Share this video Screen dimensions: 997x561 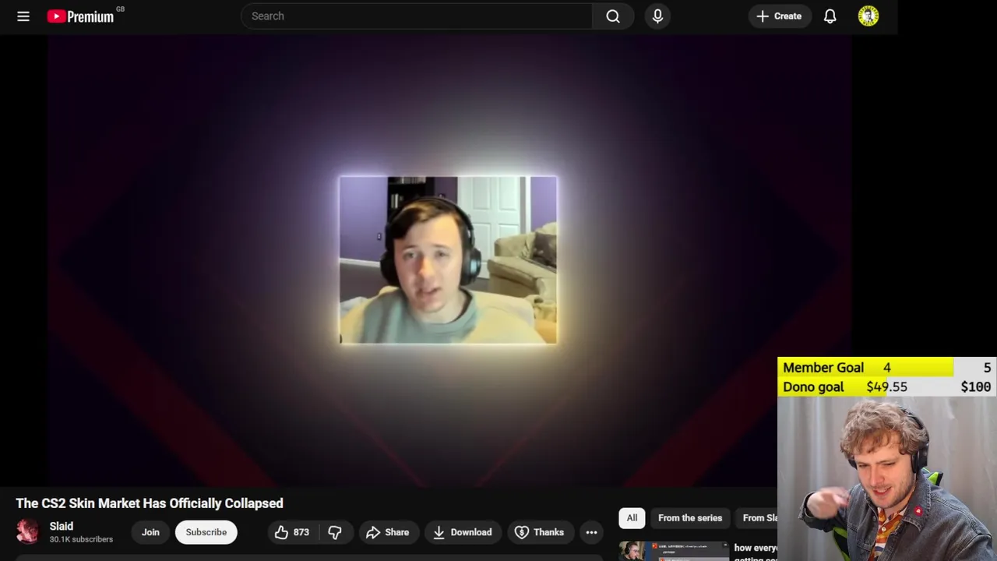pyautogui.click(x=388, y=532)
